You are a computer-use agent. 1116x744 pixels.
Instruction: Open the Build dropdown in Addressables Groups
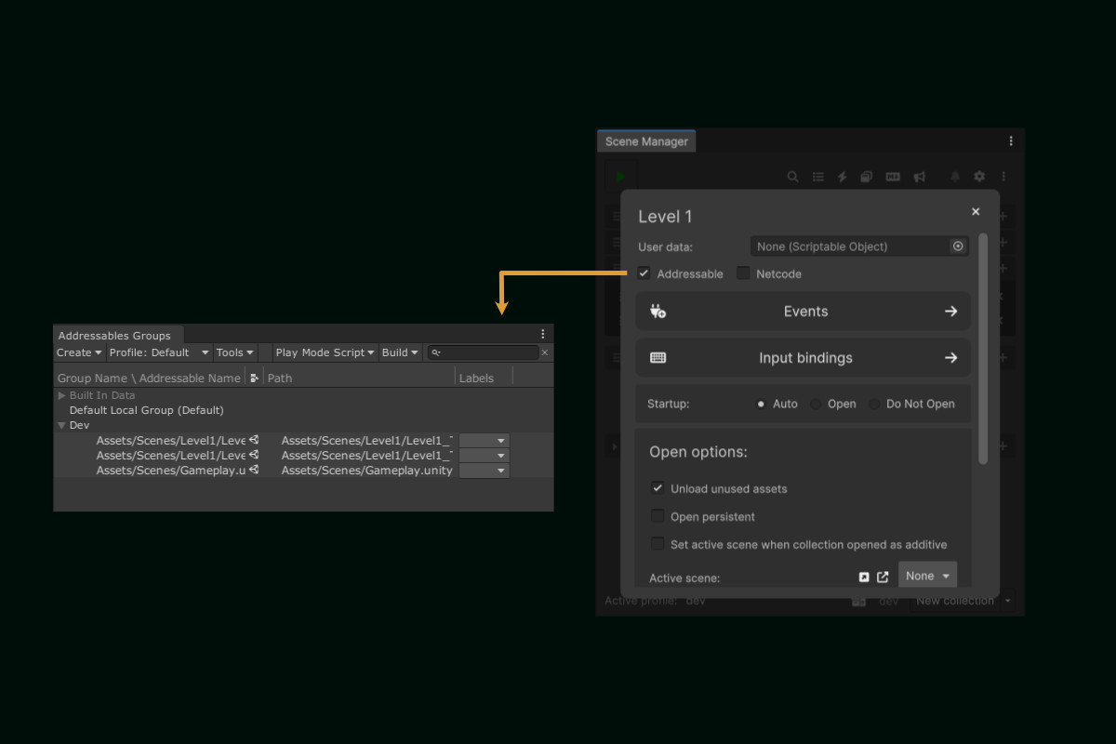pyautogui.click(x=400, y=352)
